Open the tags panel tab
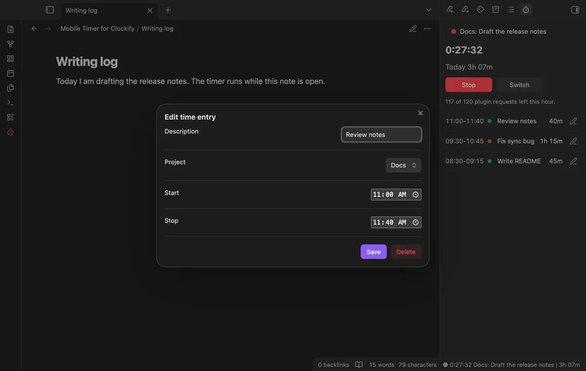 tap(481, 10)
